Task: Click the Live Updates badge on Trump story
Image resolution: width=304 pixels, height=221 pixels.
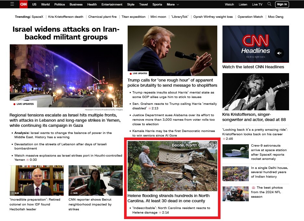Action: point(138,73)
